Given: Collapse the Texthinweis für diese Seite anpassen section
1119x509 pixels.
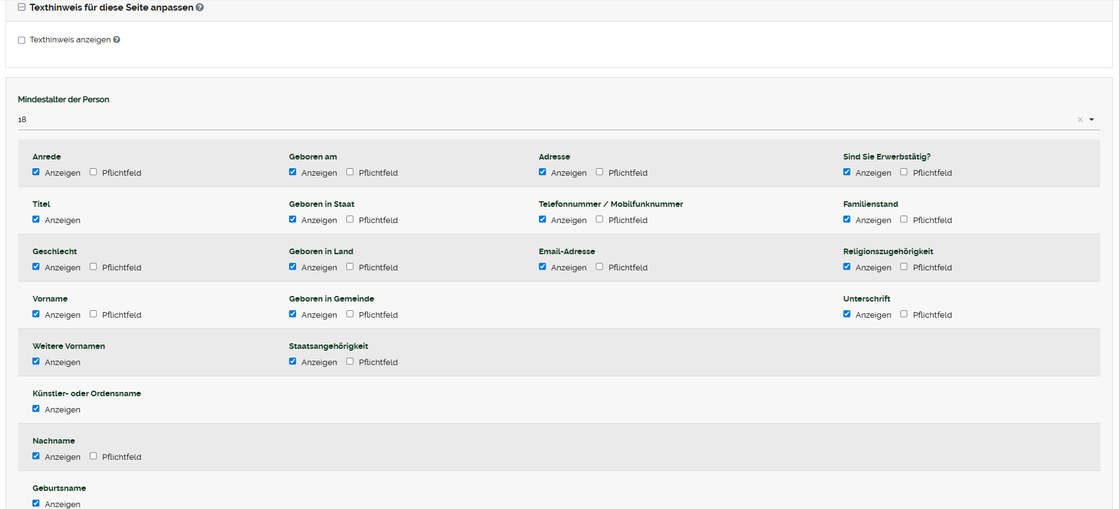Looking at the screenshot, I should (22, 7).
